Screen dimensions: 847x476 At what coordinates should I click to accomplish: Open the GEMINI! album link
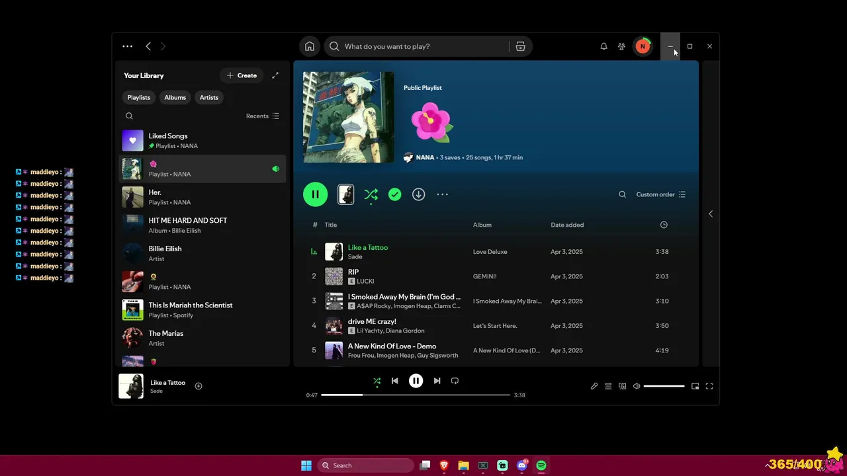pos(485,276)
